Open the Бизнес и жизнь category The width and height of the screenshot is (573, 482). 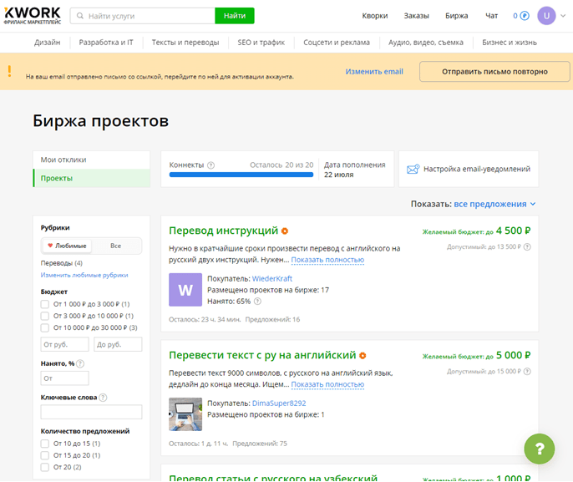[510, 43]
